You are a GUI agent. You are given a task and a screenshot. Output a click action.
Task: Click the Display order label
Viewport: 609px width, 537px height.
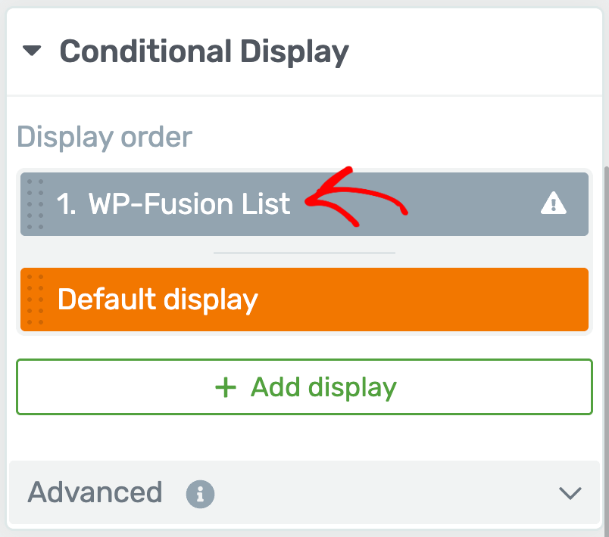pos(105,138)
